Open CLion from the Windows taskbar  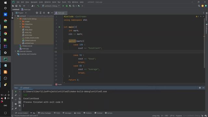[5, 59]
